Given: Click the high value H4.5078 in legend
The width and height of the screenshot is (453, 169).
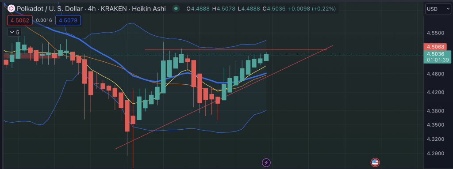Looking at the screenshot, I should point(224,9).
